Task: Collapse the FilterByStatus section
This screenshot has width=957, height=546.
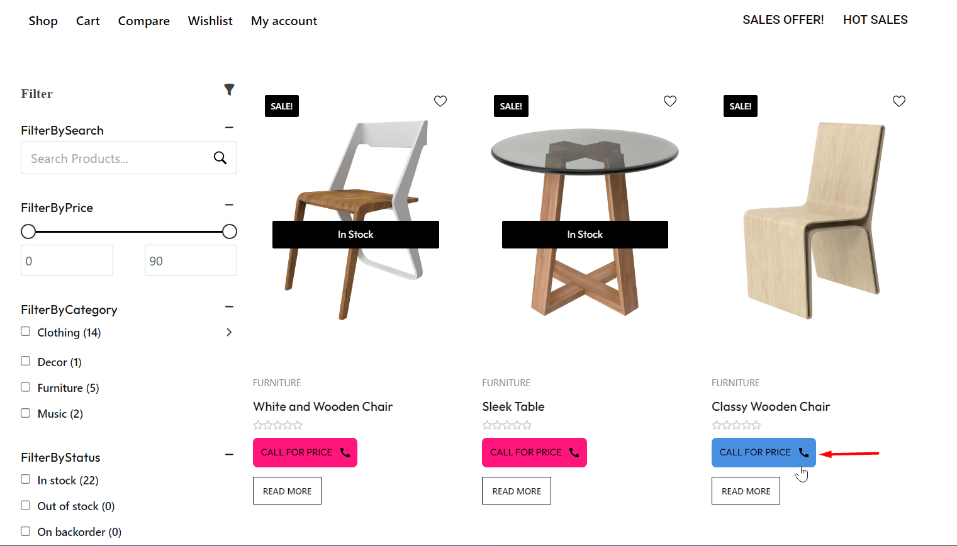Action: 230,454
